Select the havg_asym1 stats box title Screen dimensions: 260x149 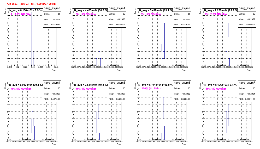pyautogui.click(x=117, y=8)
